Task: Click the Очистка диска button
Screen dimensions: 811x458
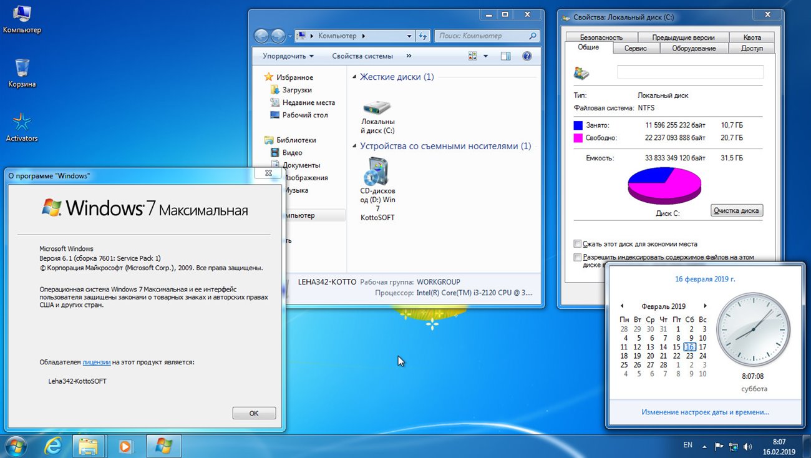Action: click(737, 210)
